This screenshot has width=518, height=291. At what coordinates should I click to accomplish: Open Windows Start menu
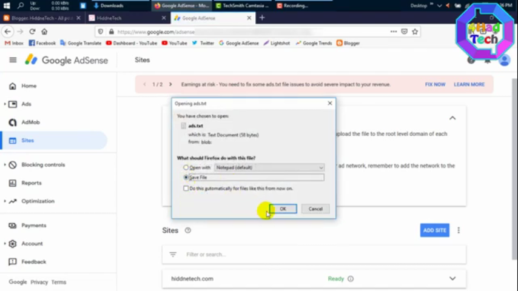(x=7, y=5)
